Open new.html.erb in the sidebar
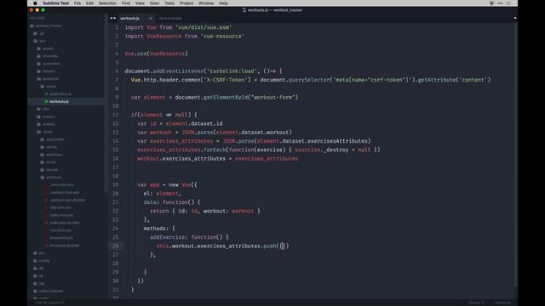 coord(60,230)
